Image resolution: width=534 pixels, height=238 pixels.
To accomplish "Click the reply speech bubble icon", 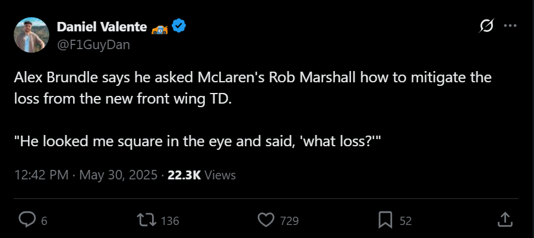I will click(x=27, y=220).
